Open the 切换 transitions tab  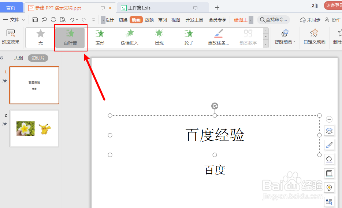pyautogui.click(x=123, y=20)
